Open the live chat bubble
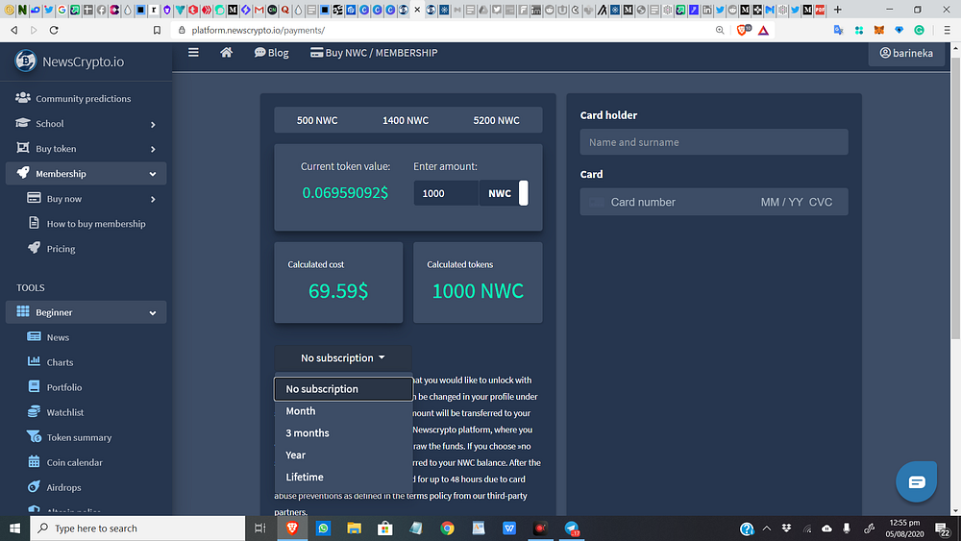961x541 pixels. tap(916, 482)
